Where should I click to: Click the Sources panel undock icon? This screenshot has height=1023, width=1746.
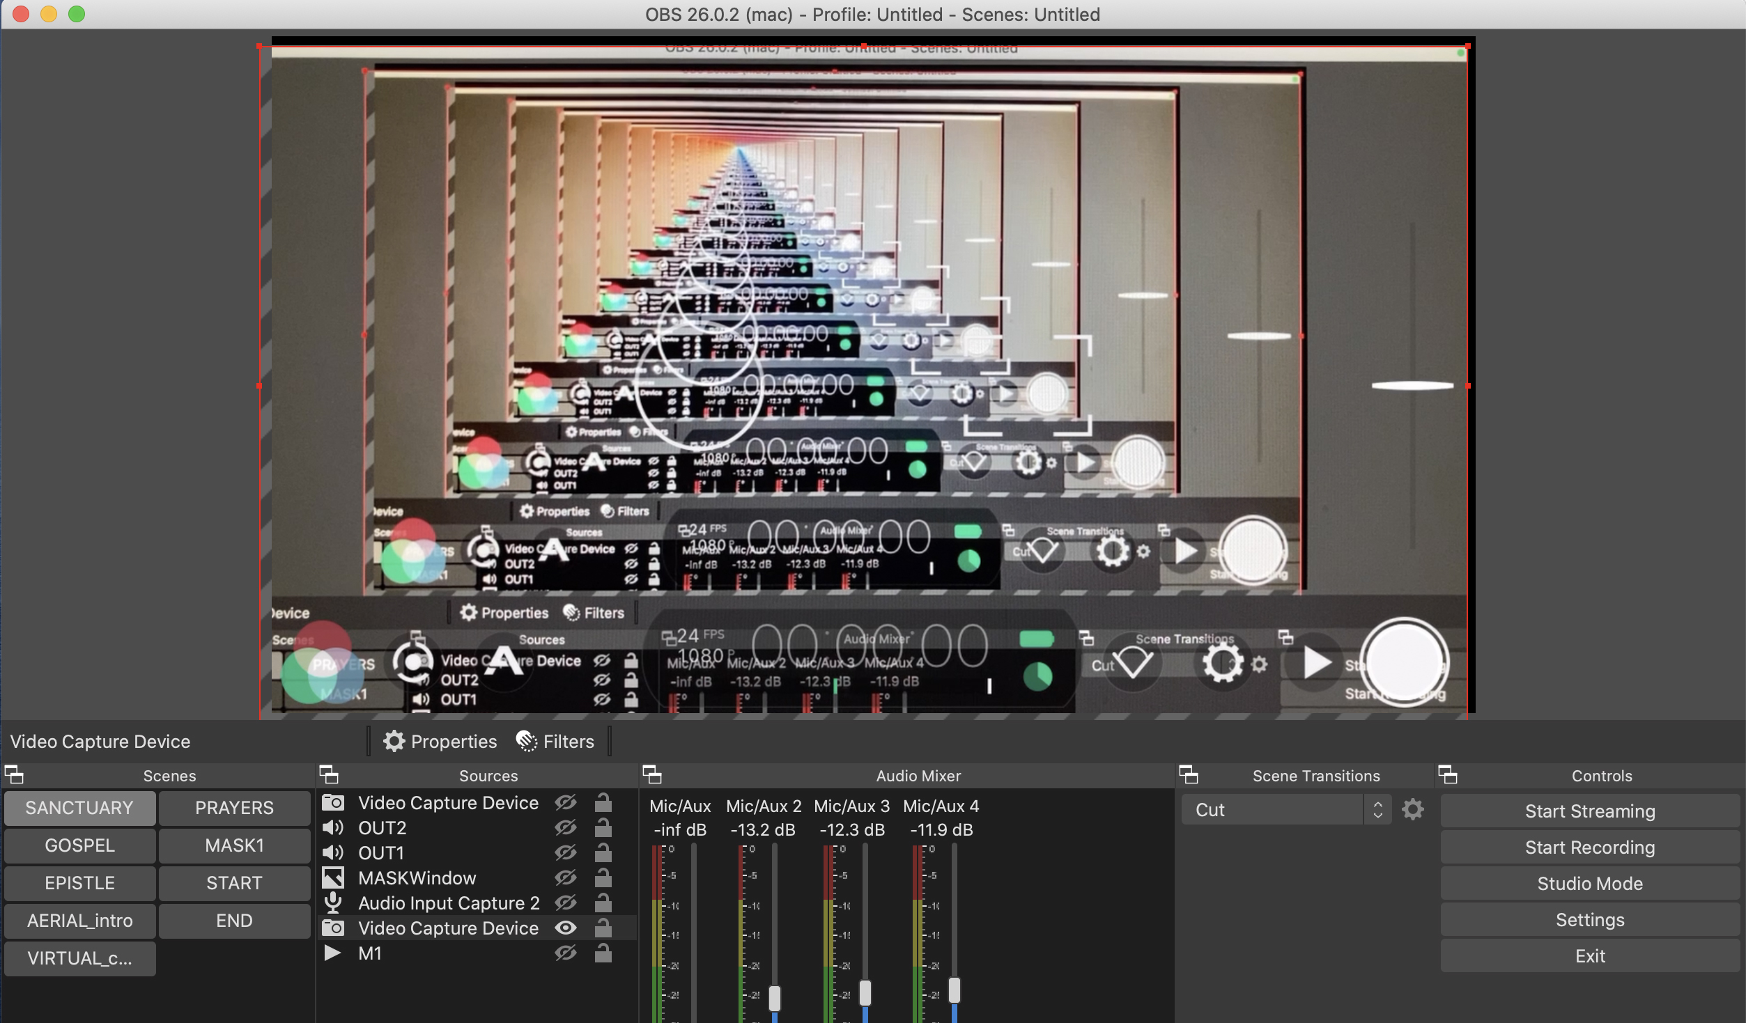click(329, 774)
